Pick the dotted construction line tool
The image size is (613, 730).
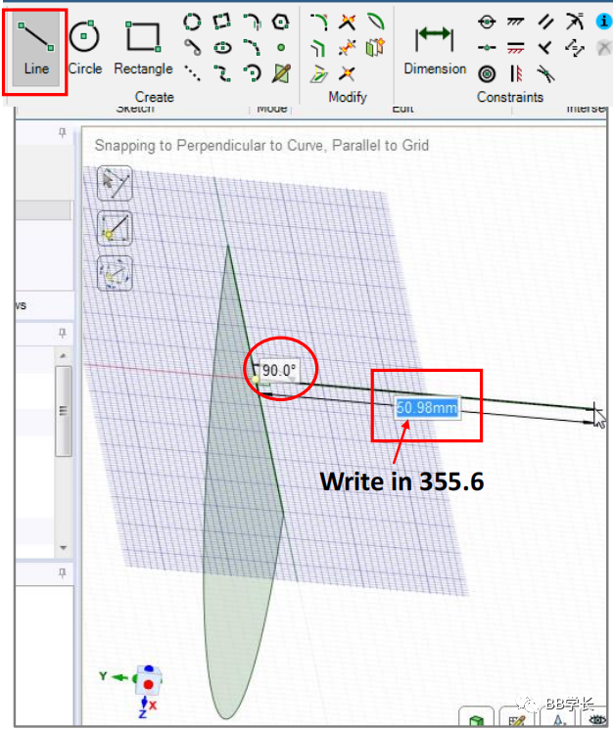tap(192, 73)
